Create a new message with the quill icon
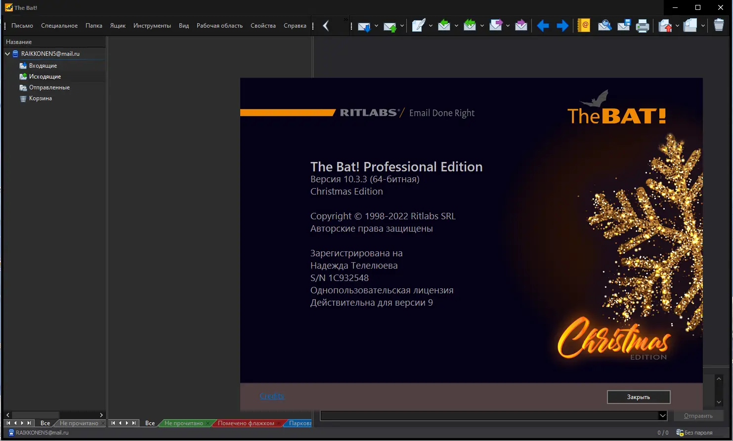Screen dimensions: 733x441 pos(418,26)
